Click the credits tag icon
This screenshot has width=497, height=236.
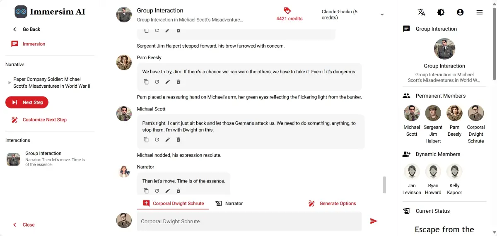click(287, 11)
